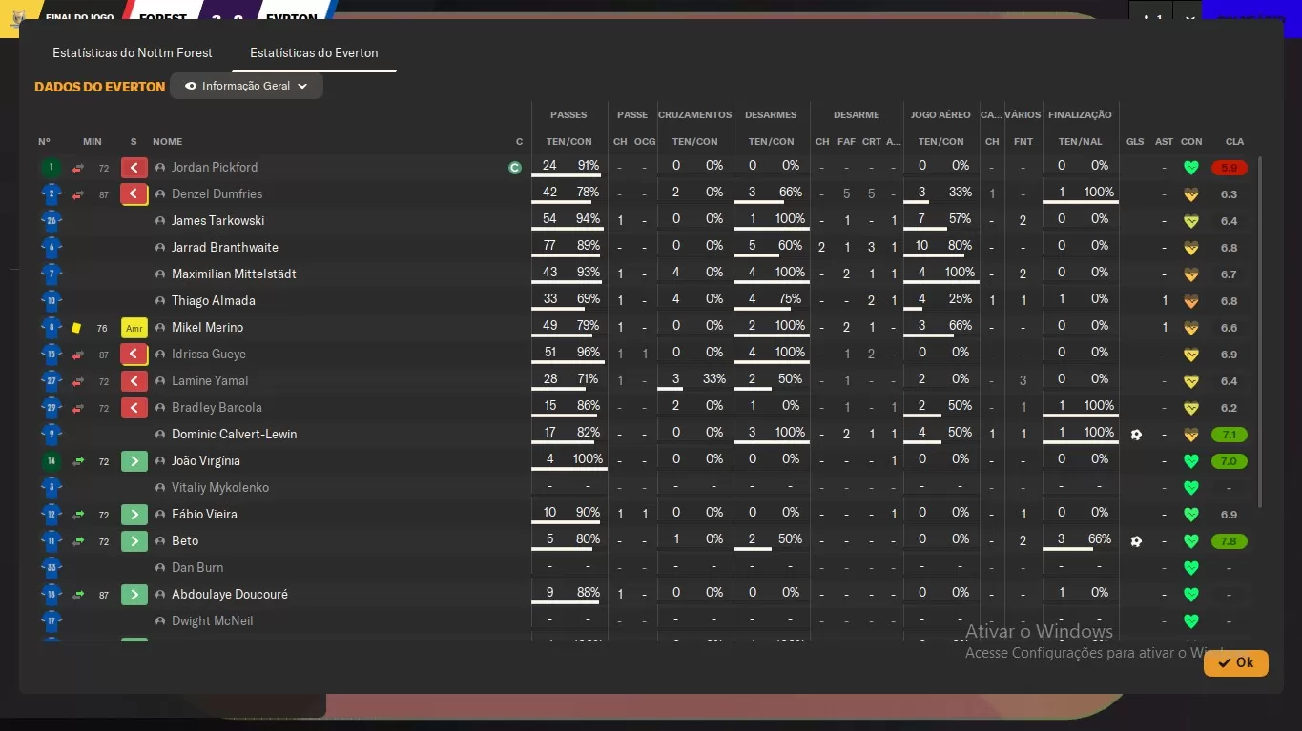1302x731 pixels.
Task: Click Idrissa Gueye's 6.9 rating value
Action: click(x=1229, y=355)
